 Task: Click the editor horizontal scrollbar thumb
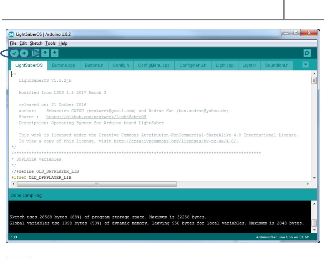click(97, 184)
